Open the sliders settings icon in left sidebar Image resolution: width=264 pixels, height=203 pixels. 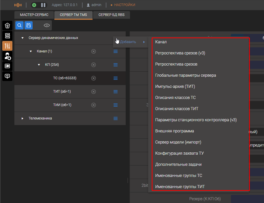coord(7,46)
